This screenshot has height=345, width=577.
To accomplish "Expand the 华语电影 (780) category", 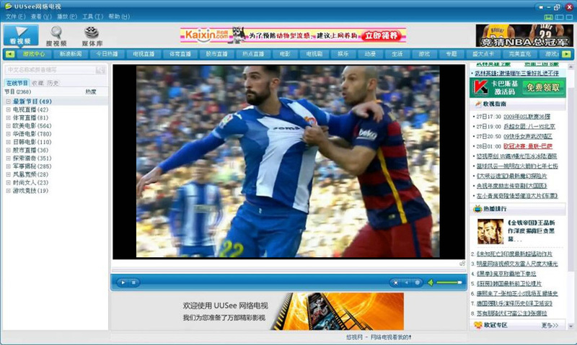I will click(8, 134).
